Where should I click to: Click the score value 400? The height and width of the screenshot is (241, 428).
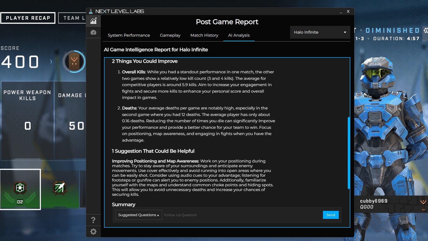pos(20,62)
